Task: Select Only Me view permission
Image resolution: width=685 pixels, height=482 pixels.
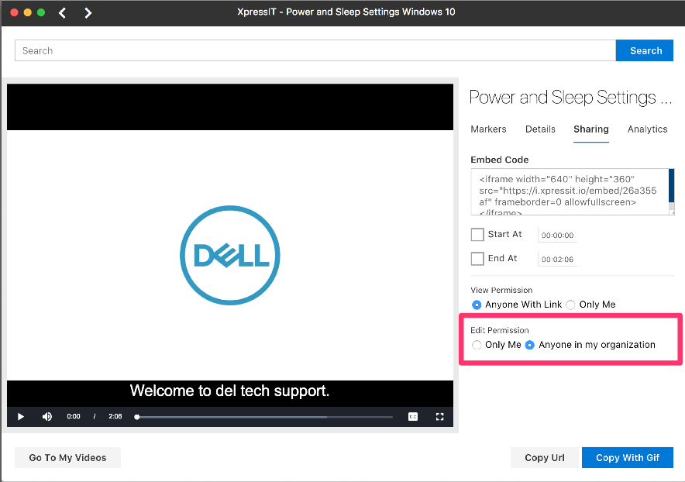Action: click(x=570, y=305)
